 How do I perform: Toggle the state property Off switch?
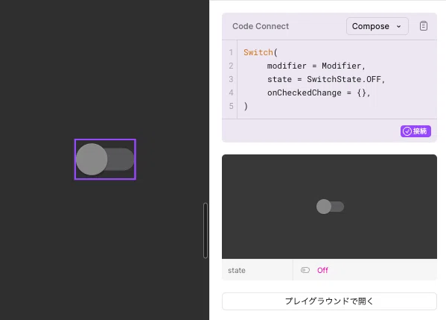[305, 270]
